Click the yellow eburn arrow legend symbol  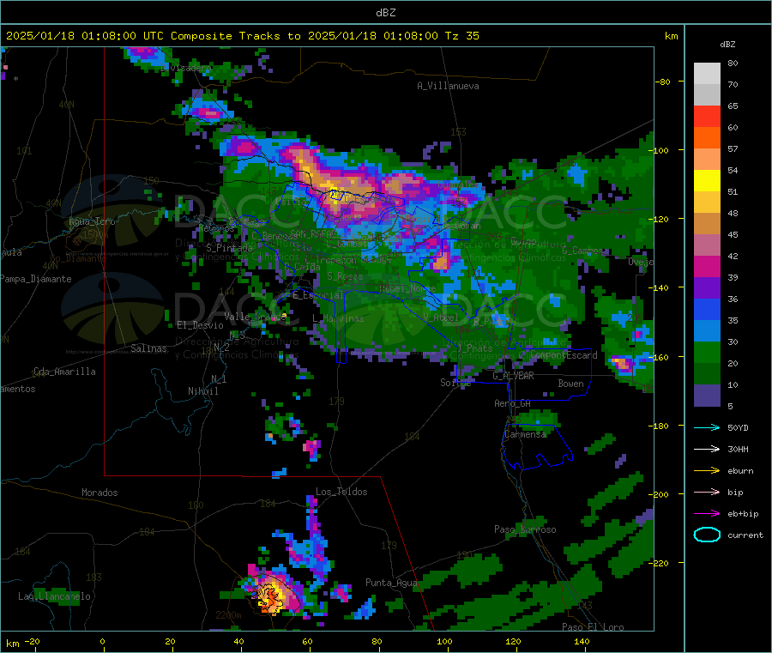[x=707, y=471]
